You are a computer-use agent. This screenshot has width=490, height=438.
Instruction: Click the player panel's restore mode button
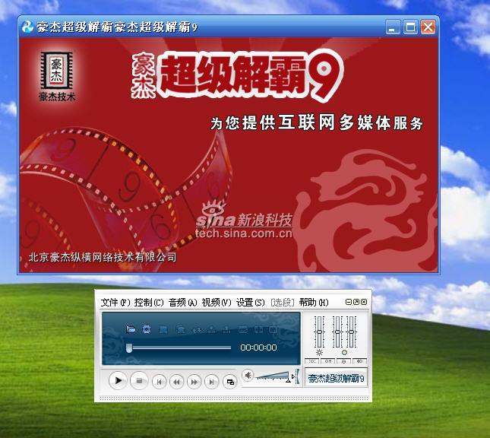coord(356,302)
